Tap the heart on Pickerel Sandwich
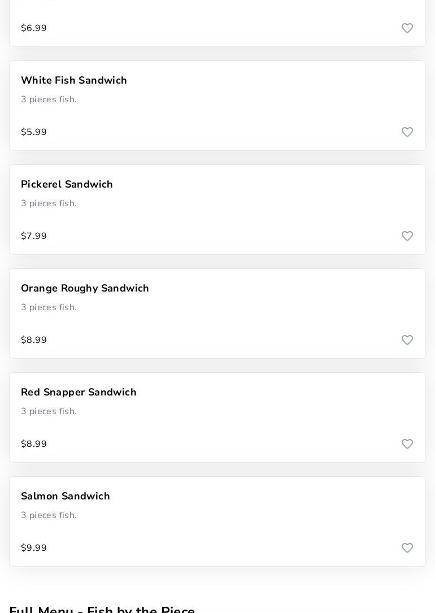 [407, 236]
